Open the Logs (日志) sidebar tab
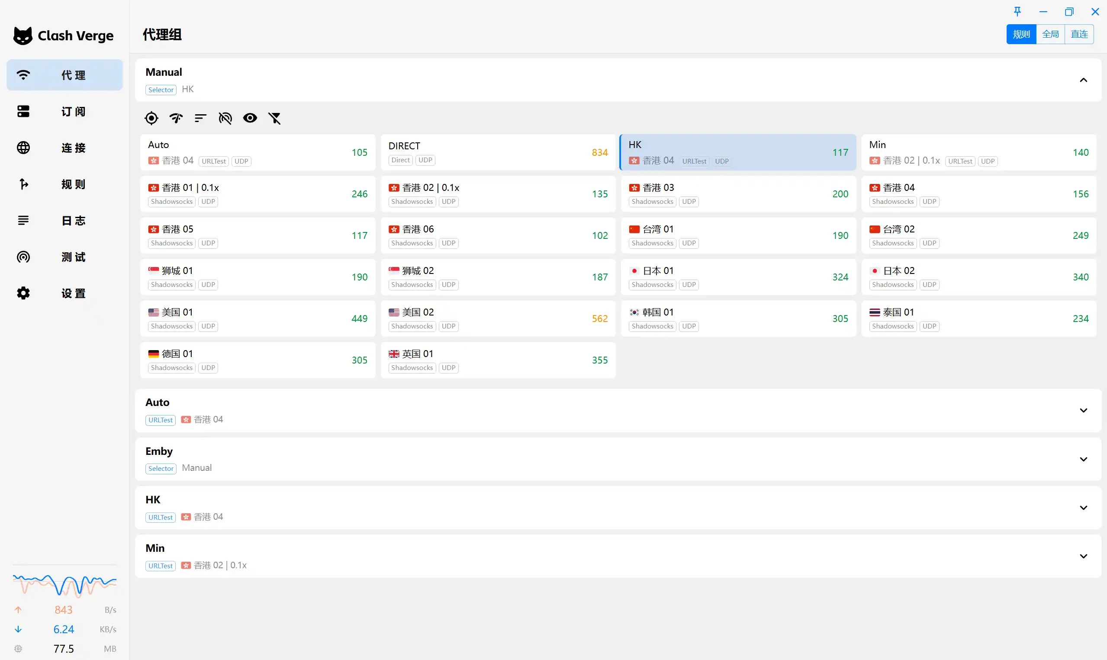The height and width of the screenshot is (660, 1107). click(x=65, y=221)
